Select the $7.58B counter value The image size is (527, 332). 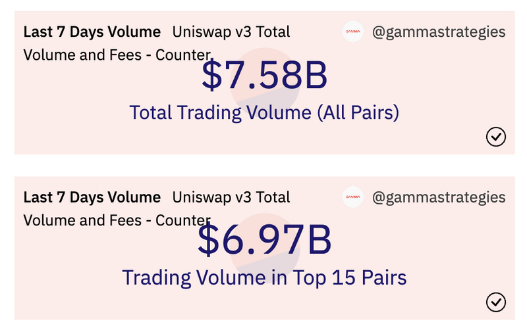(x=264, y=76)
